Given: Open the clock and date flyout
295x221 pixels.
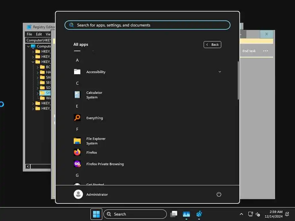Looking at the screenshot, I should tap(273, 214).
